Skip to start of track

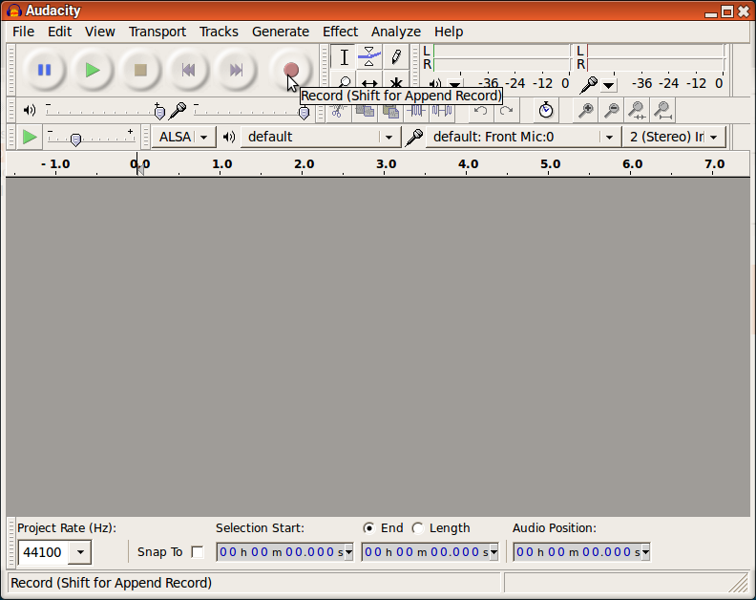coord(188,70)
